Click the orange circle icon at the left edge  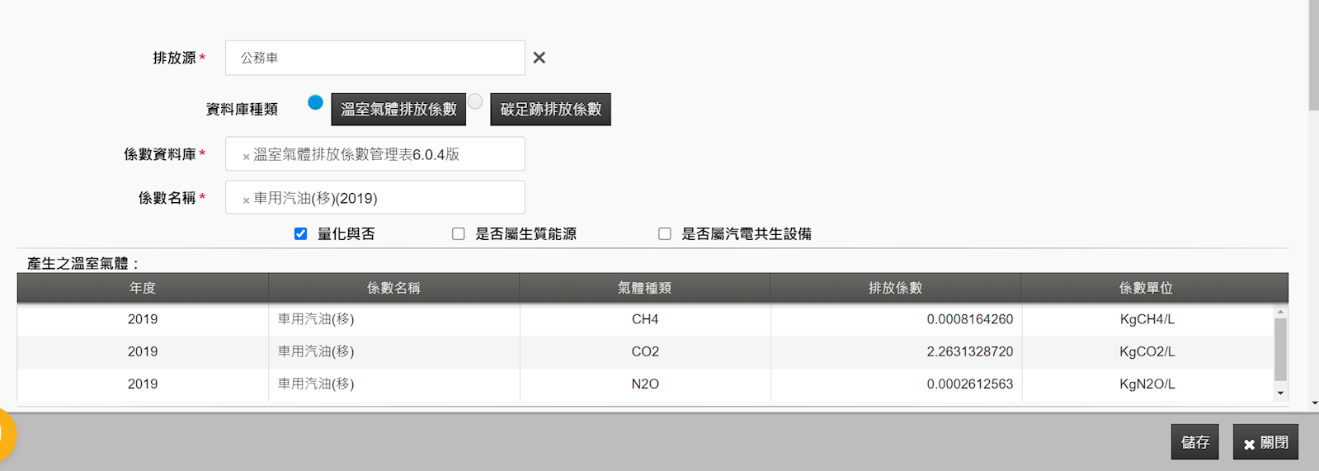[x=7, y=435]
